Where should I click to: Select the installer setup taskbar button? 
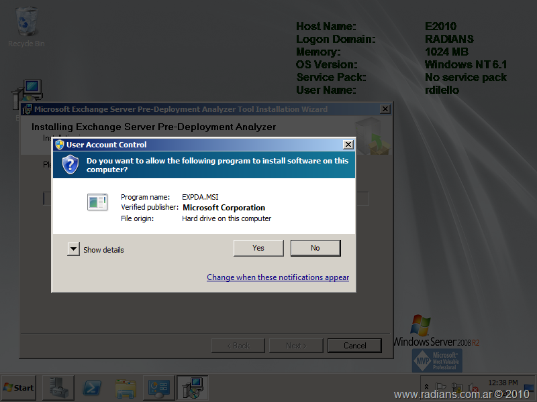[x=192, y=387]
